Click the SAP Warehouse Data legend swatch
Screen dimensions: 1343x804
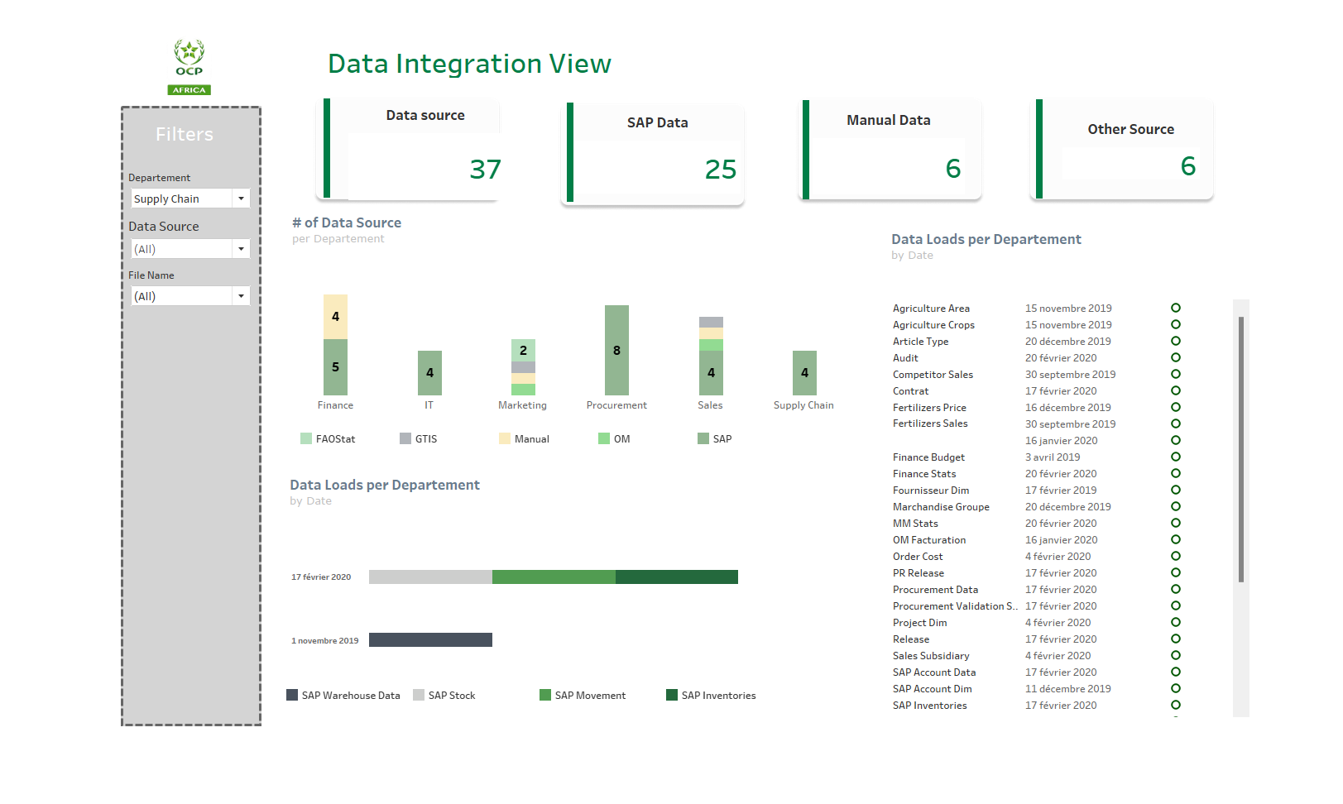292,695
